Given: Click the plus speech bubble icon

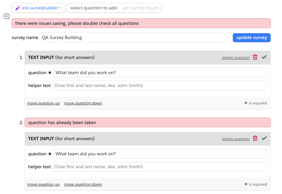Looking at the screenshot, I should (x=6, y=16).
